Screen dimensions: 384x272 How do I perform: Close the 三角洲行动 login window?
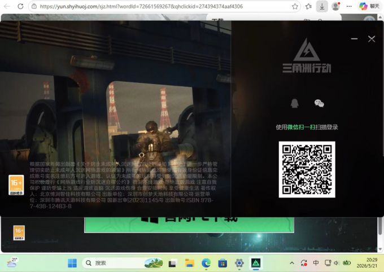[372, 39]
